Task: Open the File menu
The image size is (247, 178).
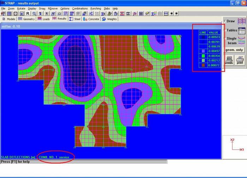Action: [3, 8]
